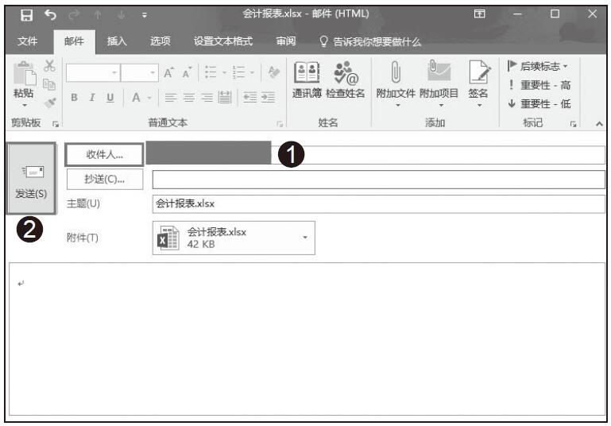Click the To (收件人...) button
This screenshot has width=611, height=426.
[104, 154]
